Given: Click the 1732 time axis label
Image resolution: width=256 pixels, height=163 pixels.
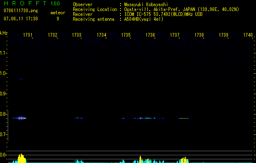Looking at the screenshot, I should pyautogui.click(x=53, y=35).
